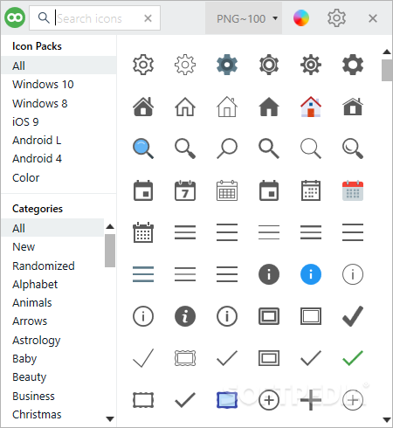Open the rainbow color picker circle
Viewport: 393px width, 428px height.
(x=301, y=18)
